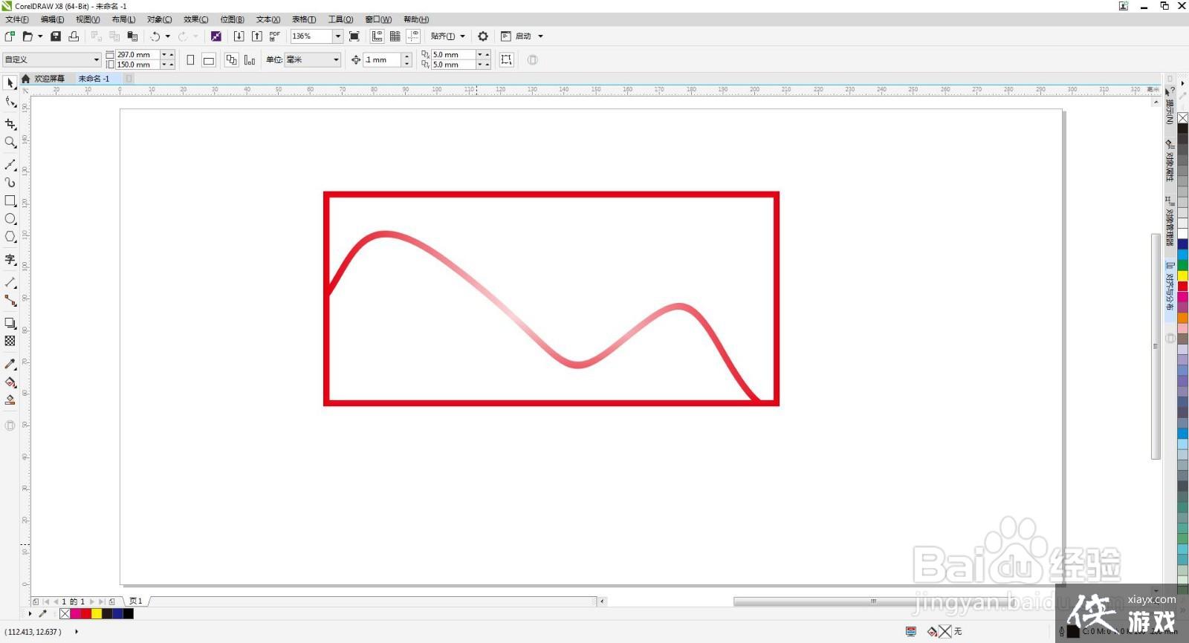Image resolution: width=1189 pixels, height=643 pixels.
Task: Open the 文件(F) menu
Action: [17, 19]
